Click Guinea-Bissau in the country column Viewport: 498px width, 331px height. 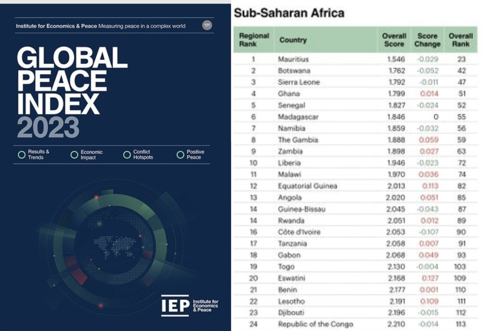coord(301,209)
